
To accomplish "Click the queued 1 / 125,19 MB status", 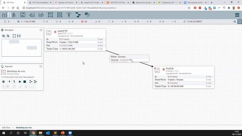I will [26, 22].
